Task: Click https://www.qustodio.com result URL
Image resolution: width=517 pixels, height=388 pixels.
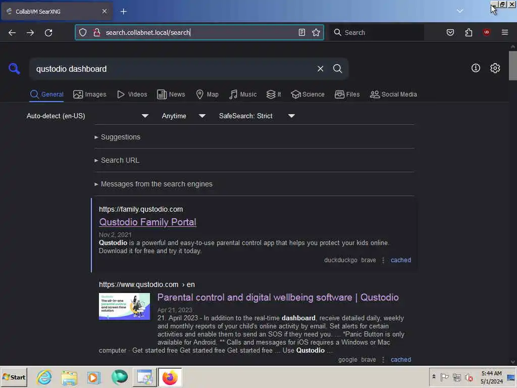Action: point(147,284)
